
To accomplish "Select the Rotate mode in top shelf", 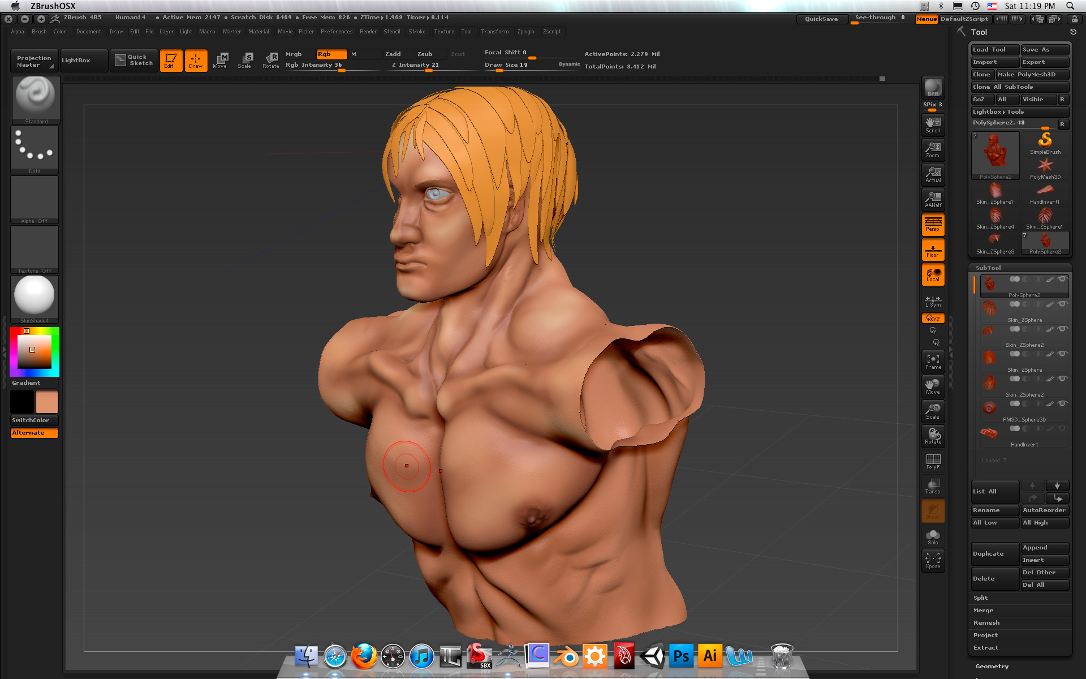I will pos(270,61).
